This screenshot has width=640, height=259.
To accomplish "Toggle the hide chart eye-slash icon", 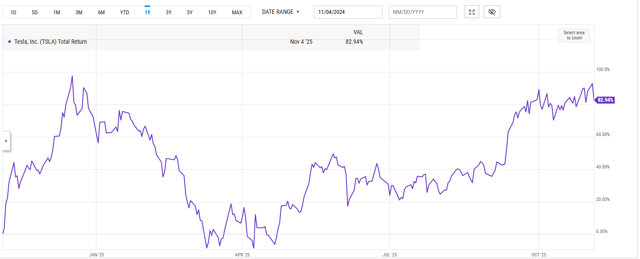I will tap(492, 12).
